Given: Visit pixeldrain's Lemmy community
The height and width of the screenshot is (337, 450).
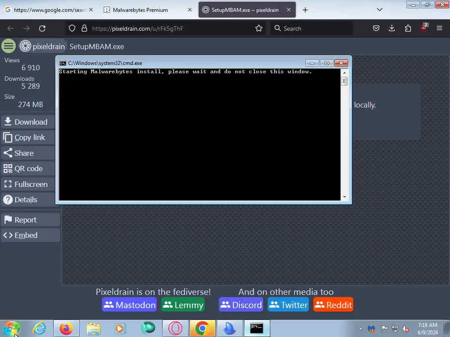Looking at the screenshot, I should pos(183,305).
